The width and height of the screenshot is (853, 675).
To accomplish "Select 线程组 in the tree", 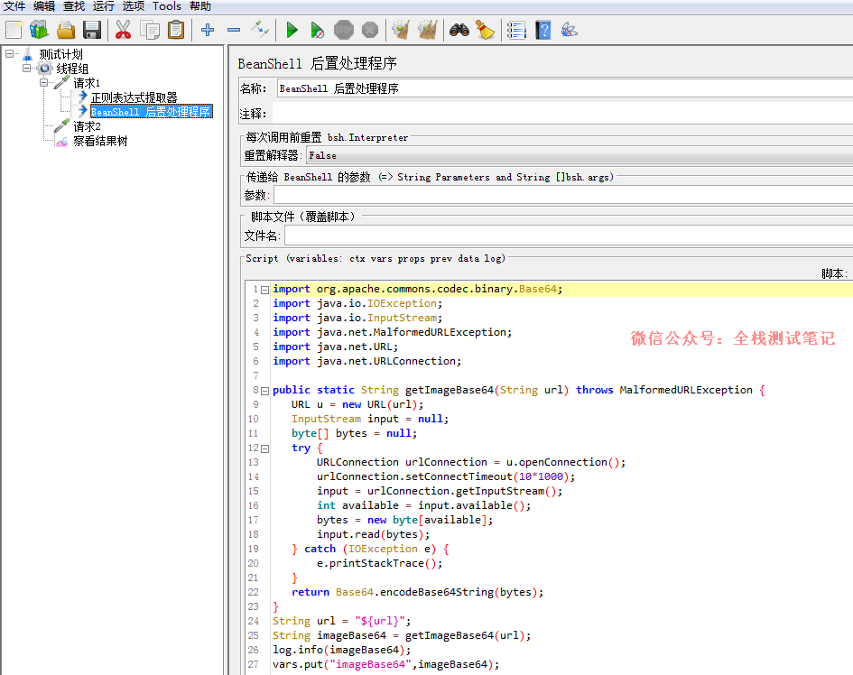I will [x=72, y=69].
